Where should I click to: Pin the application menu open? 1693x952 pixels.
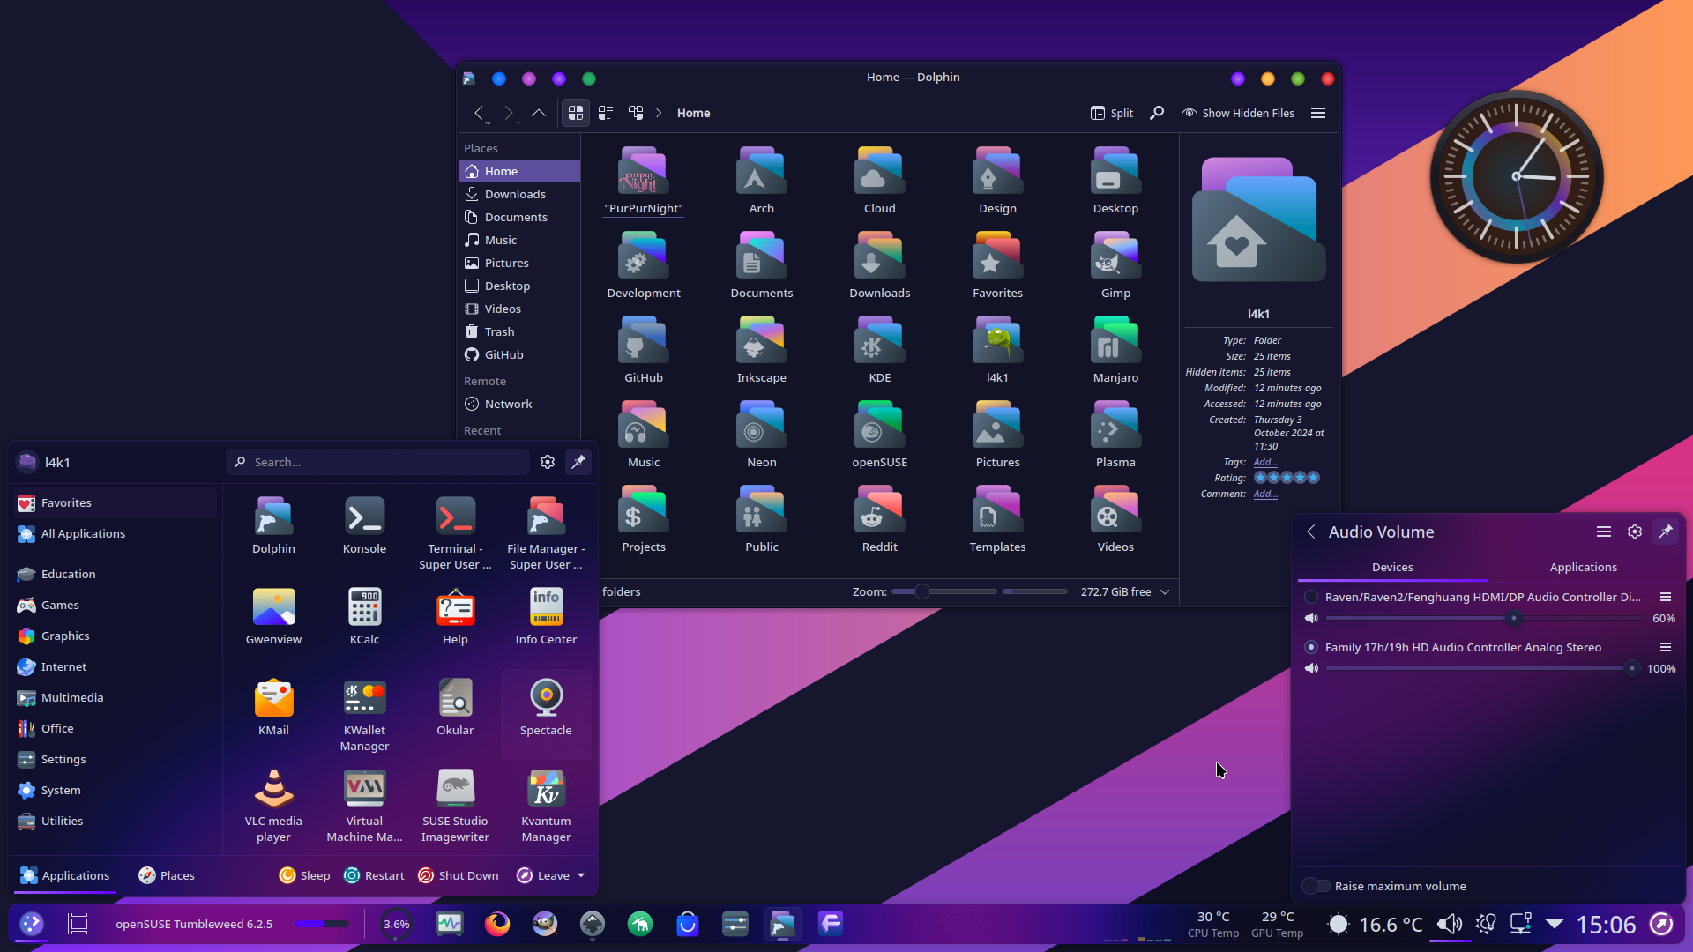tap(578, 462)
